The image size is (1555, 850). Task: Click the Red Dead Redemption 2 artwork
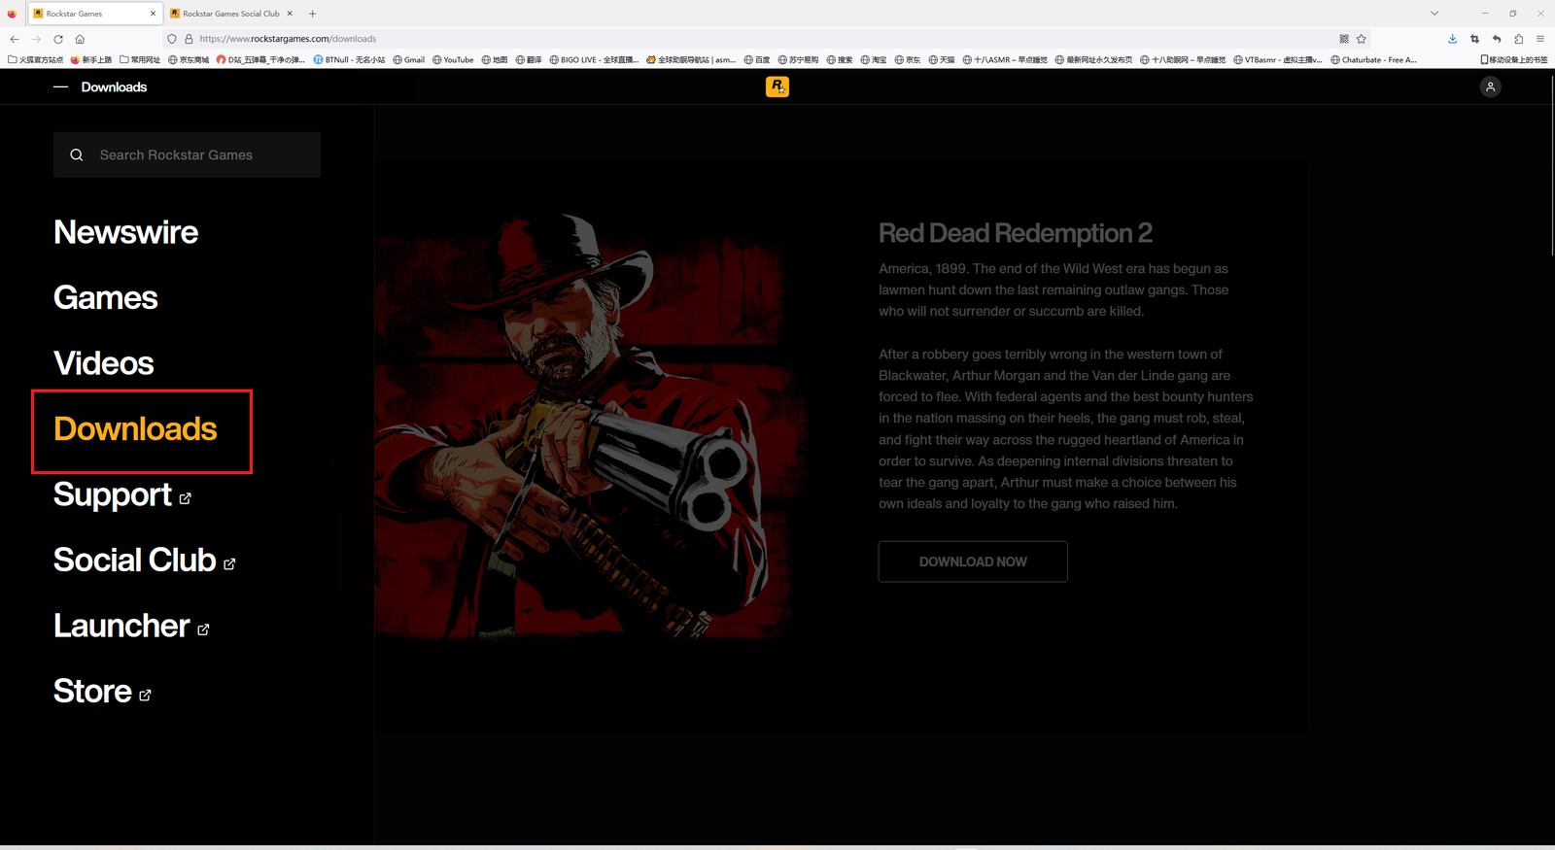click(593, 427)
